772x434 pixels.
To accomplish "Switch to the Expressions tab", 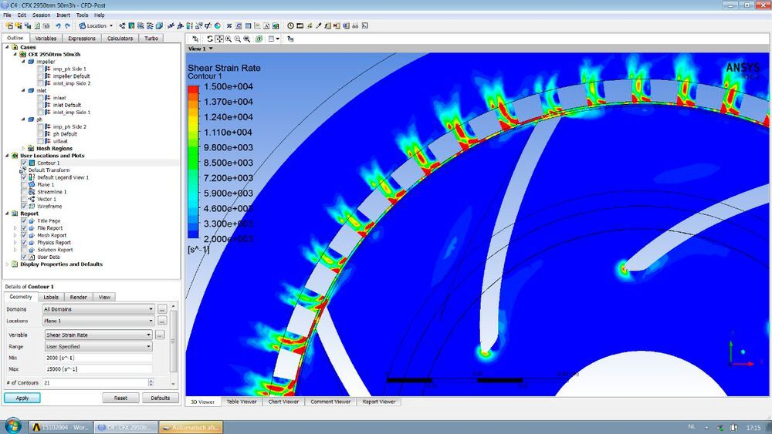I will click(x=82, y=38).
